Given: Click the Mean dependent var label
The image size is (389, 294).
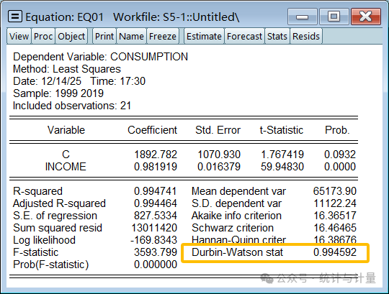Looking at the screenshot, I should pyautogui.click(x=238, y=191).
